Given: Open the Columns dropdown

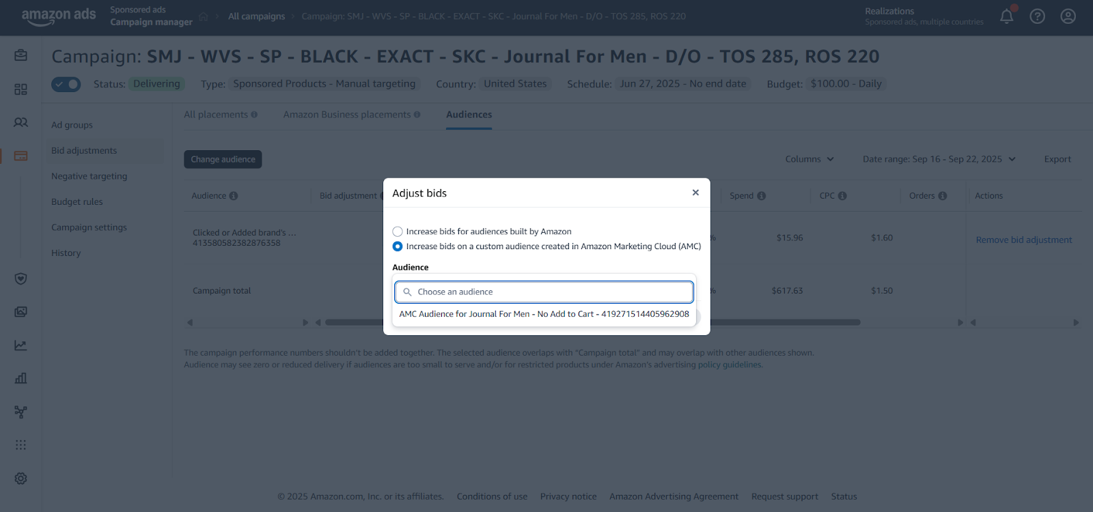Looking at the screenshot, I should click(x=810, y=159).
